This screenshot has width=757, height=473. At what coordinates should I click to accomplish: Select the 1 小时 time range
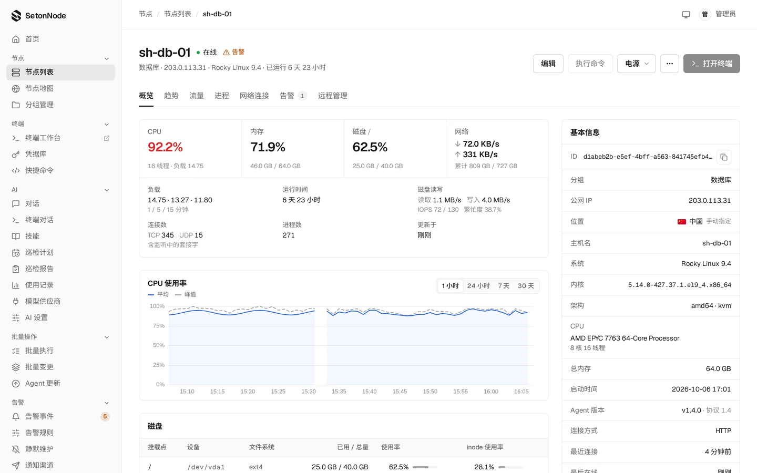pyautogui.click(x=451, y=286)
